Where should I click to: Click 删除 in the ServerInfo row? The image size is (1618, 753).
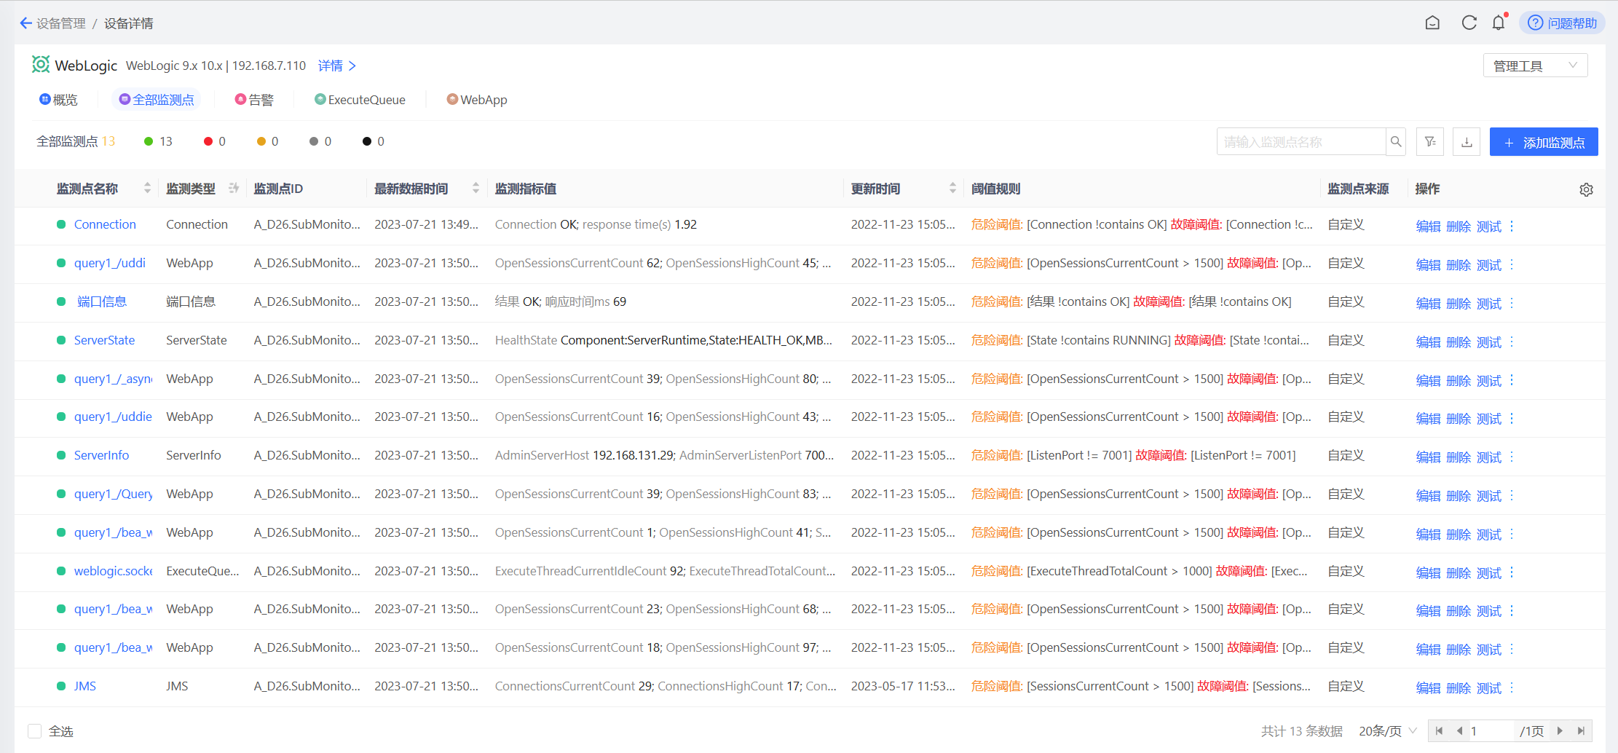click(x=1459, y=457)
